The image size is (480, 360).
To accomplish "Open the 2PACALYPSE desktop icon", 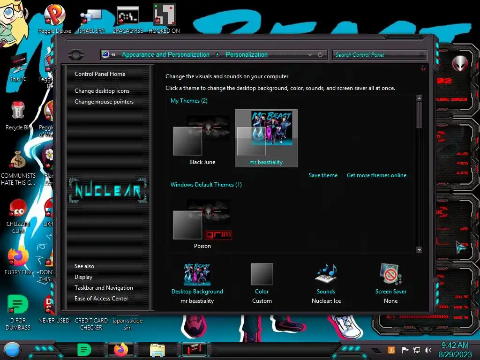I will click(127, 19).
